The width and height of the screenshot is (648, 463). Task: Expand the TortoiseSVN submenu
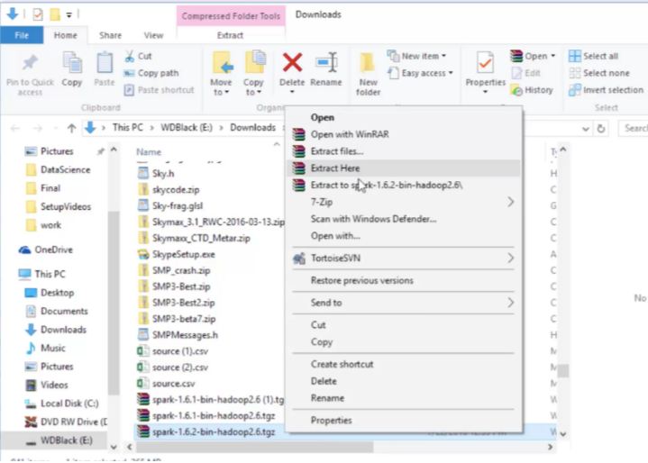pos(404,259)
